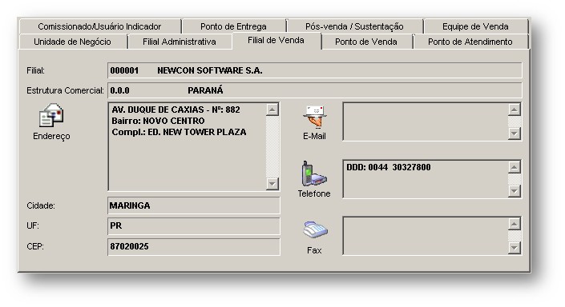Go to Comissionado/Usuário Indicador tab
Screen dimensions: 565x307
[x=100, y=26]
